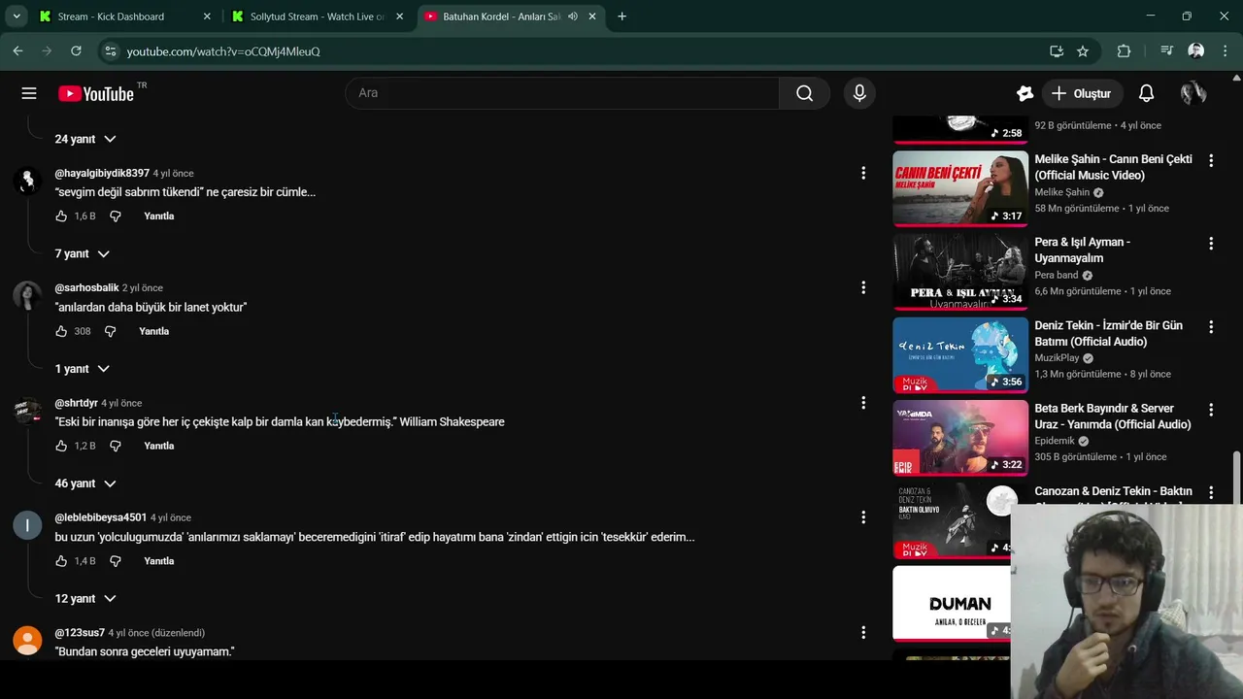Open a new browser tab

pyautogui.click(x=621, y=17)
